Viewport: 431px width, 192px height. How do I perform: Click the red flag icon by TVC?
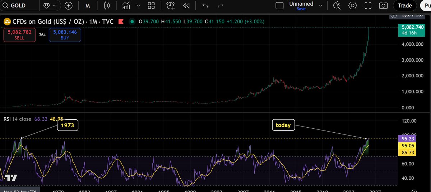point(121,22)
